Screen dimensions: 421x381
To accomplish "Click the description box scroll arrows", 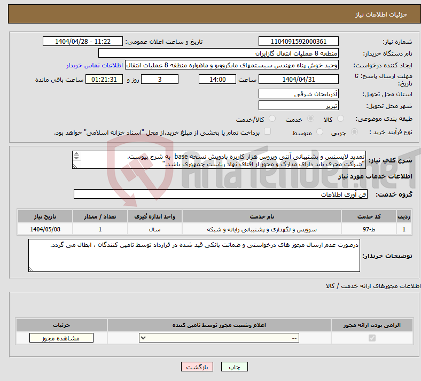I will tap(76, 155).
